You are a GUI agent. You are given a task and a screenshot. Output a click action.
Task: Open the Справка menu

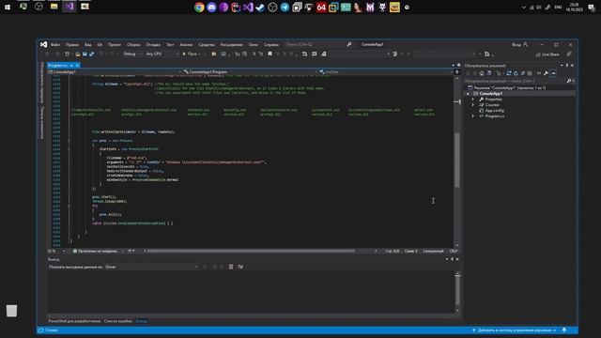tap(271, 45)
